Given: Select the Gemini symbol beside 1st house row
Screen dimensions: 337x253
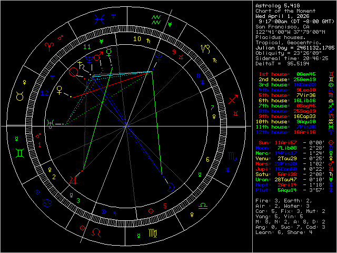Looking at the screenshot, I should (x=331, y=74).
